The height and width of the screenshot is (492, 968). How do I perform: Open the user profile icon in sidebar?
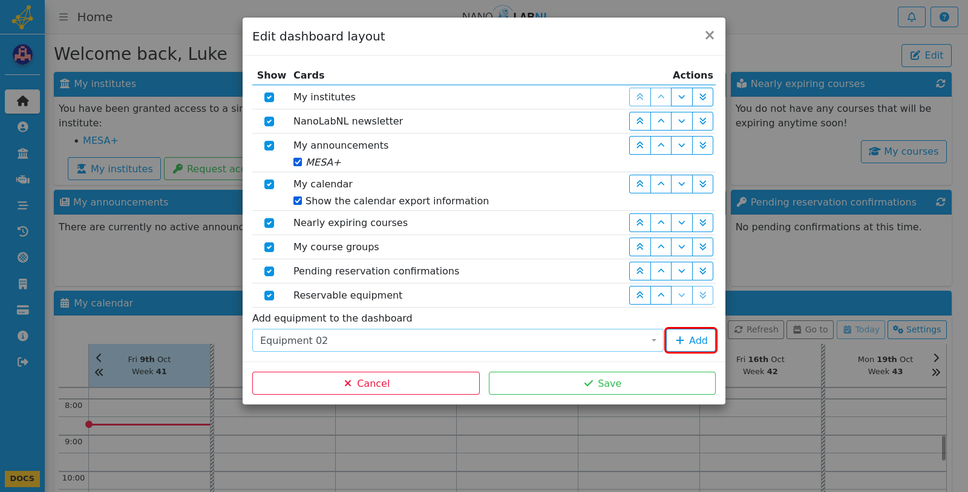pos(22,127)
